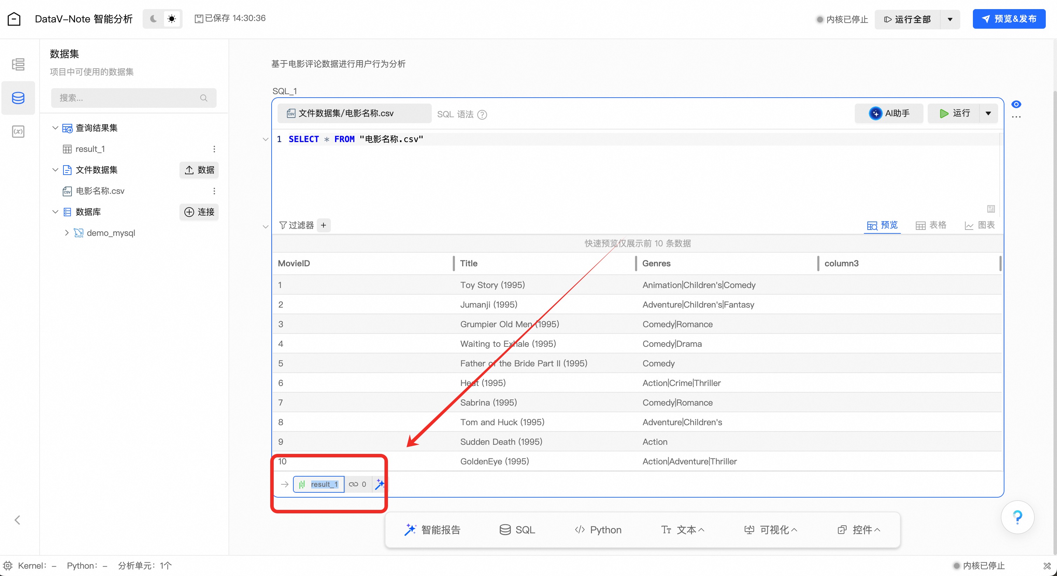This screenshot has width=1057, height=576.
Task: Click the 预览&发布 publish button
Action: 1009,19
